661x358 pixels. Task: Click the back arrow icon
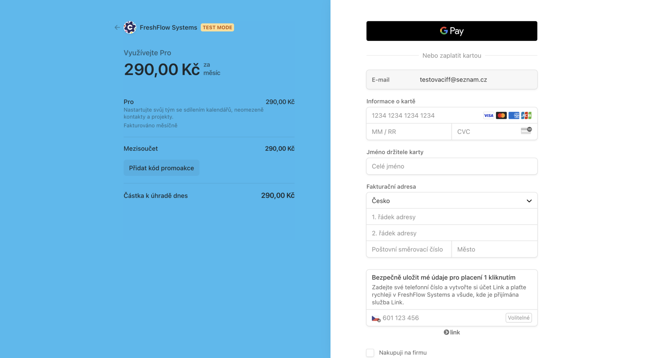click(117, 28)
